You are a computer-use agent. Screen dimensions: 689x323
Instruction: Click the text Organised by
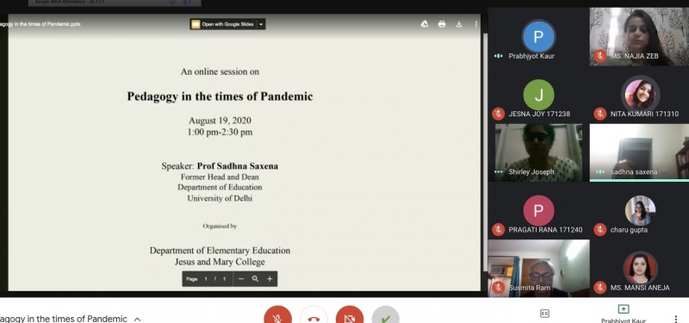click(x=220, y=226)
